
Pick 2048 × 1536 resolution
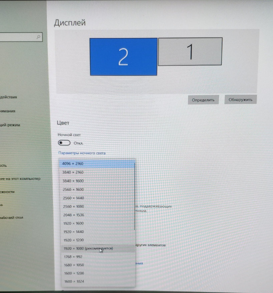pyautogui.click(x=73, y=215)
